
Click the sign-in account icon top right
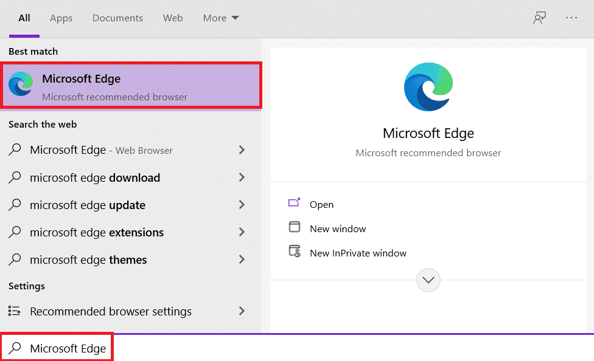(539, 18)
